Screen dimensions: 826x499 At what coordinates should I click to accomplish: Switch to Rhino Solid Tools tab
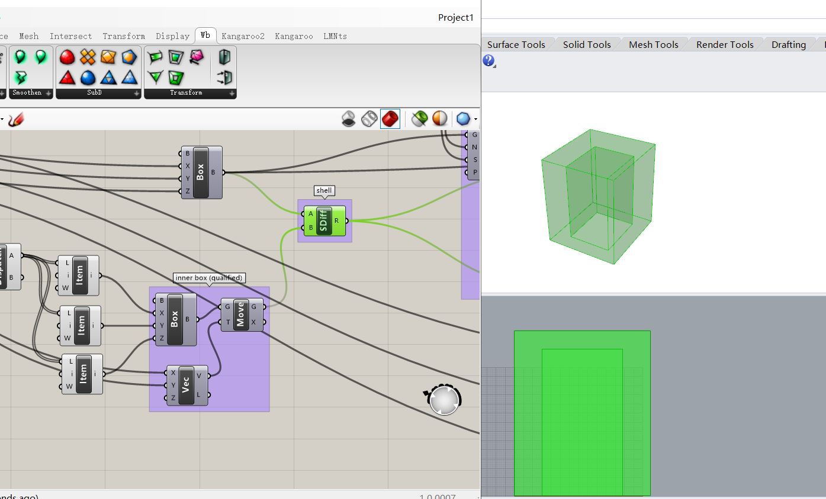[x=587, y=44]
